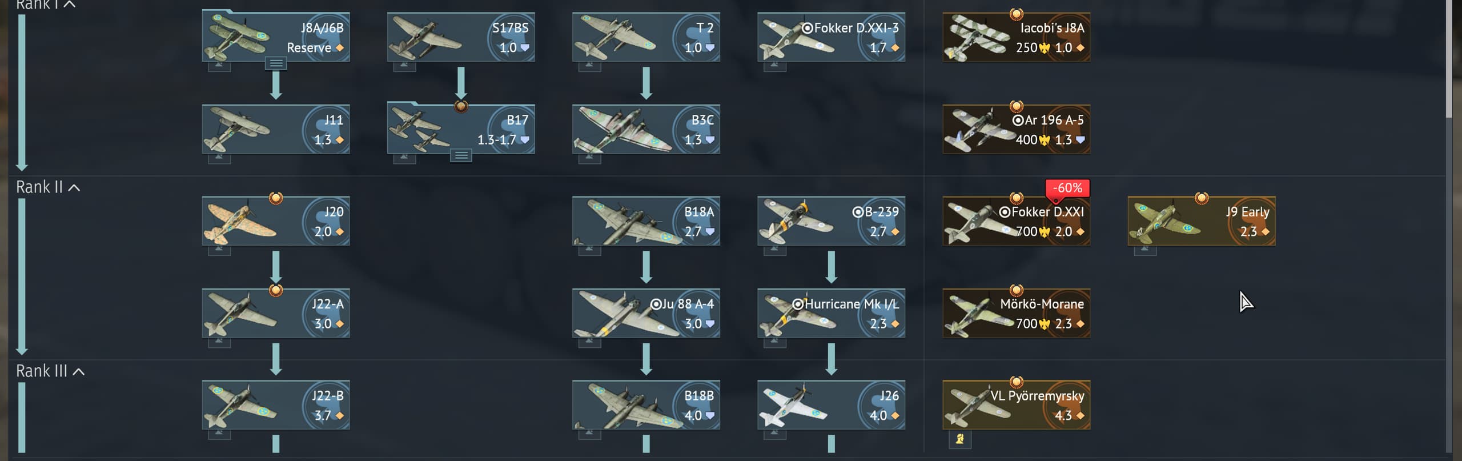Click the small marker icon below the J11 card
Screen dimensions: 1462x461
coord(219,158)
